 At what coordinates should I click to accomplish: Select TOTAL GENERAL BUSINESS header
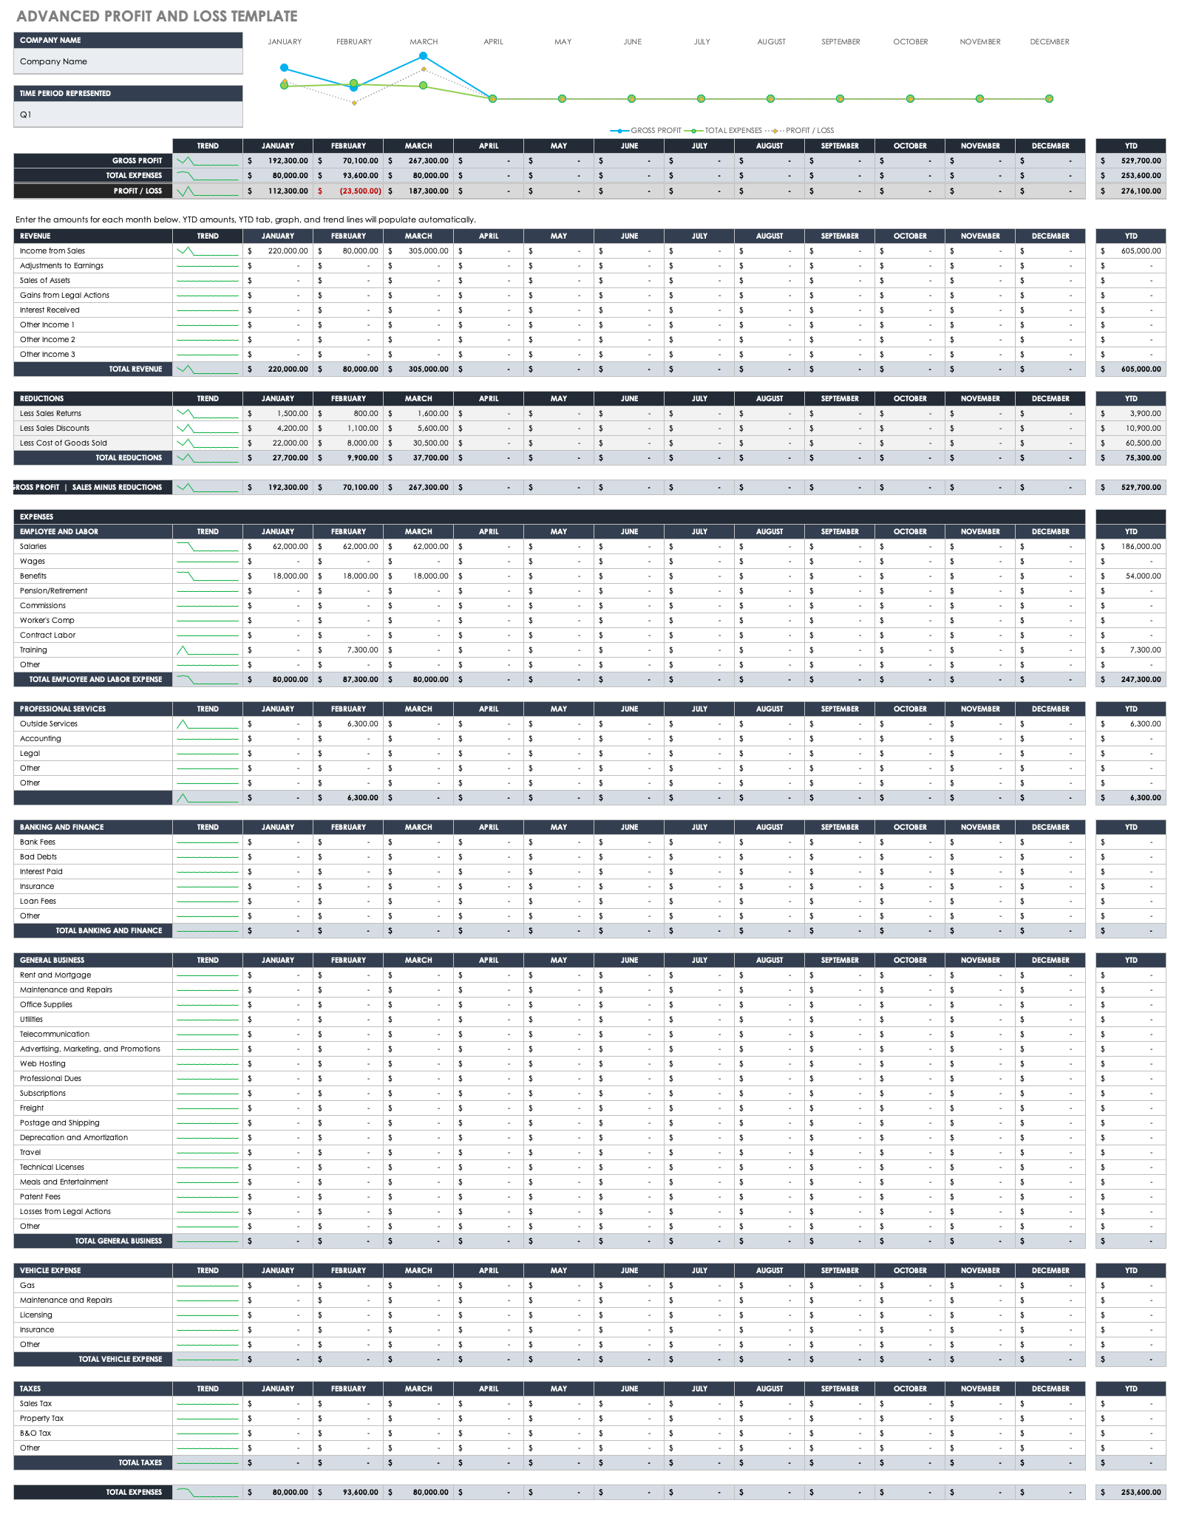pos(93,1241)
